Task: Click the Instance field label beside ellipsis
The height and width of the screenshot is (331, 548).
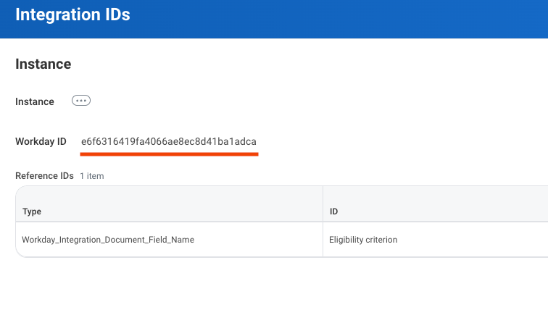Action: point(35,101)
